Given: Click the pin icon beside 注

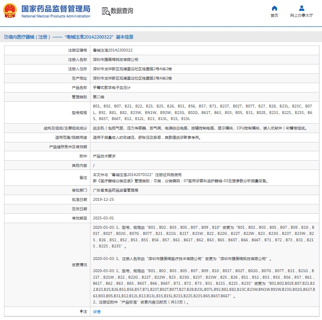Looking at the screenshot, I should tap(81, 311).
